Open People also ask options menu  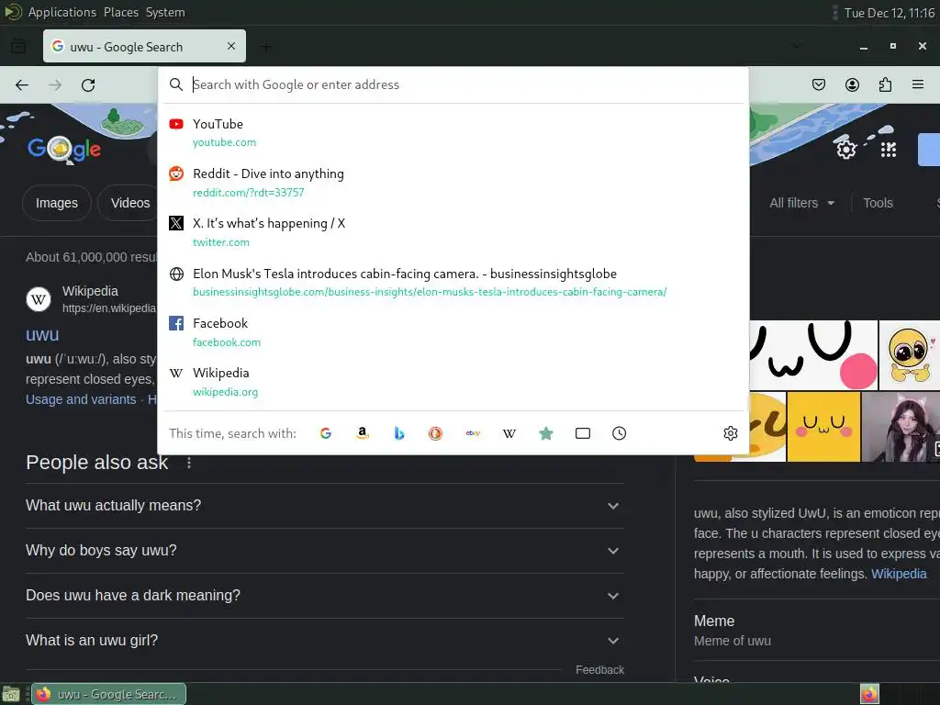pos(189,463)
